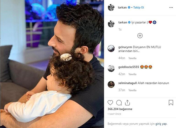
Task: Open selminatagull's profile avatar
Action: [111, 85]
